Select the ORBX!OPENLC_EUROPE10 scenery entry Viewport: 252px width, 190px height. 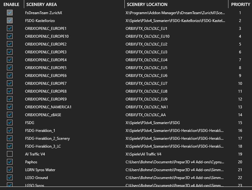tap(47, 36)
